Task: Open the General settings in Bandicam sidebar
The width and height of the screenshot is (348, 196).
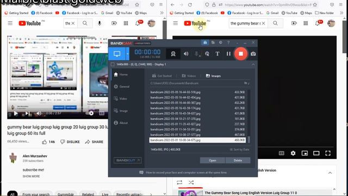Action: [x=122, y=87]
